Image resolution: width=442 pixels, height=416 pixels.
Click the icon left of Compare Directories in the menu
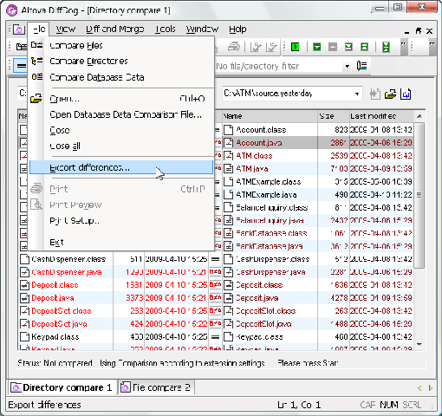(x=36, y=61)
